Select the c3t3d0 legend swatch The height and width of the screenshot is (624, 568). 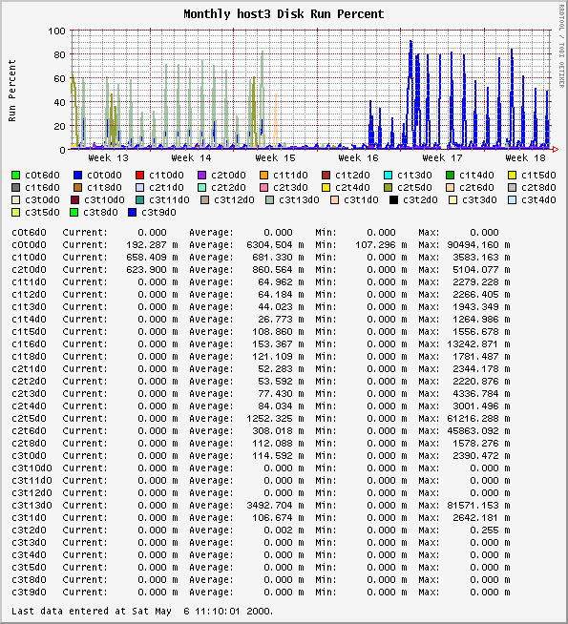[452, 199]
